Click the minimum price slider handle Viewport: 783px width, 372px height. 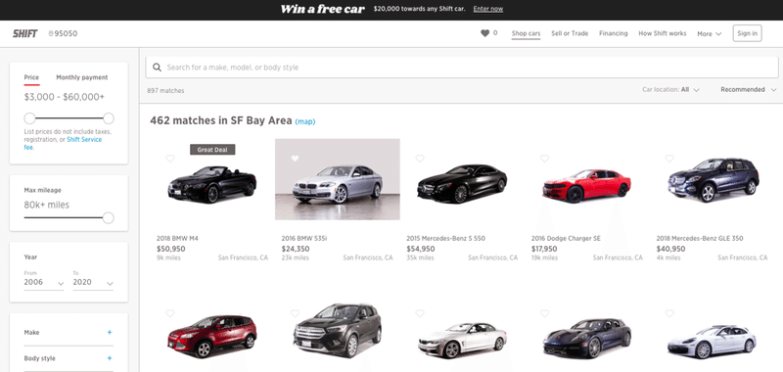[30, 118]
